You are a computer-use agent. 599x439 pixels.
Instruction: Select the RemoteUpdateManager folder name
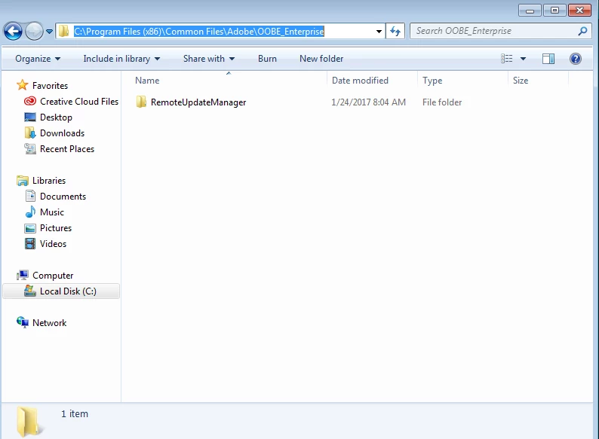[198, 102]
